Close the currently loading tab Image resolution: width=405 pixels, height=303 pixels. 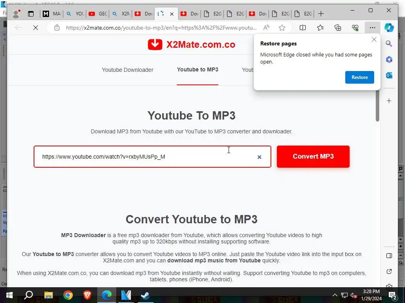[x=172, y=14]
